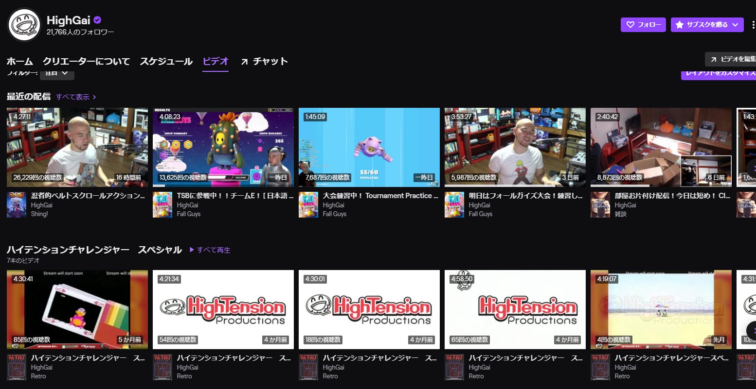Click Retro box art under the 4:21:34 video
Viewport: 756px width, 389px height.
(162, 367)
